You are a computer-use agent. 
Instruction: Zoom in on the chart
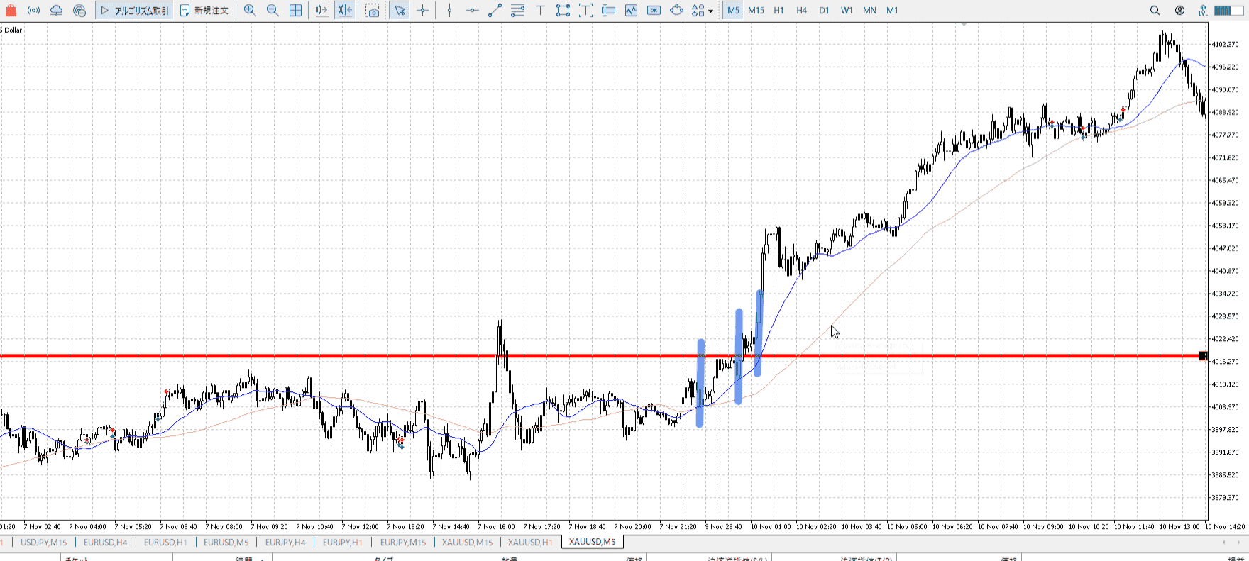click(250, 11)
